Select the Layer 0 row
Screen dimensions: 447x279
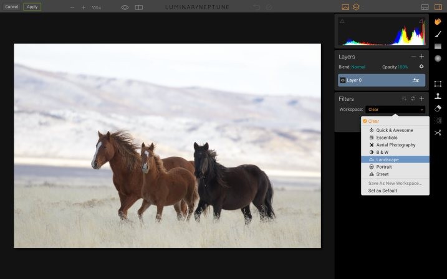pyautogui.click(x=382, y=80)
